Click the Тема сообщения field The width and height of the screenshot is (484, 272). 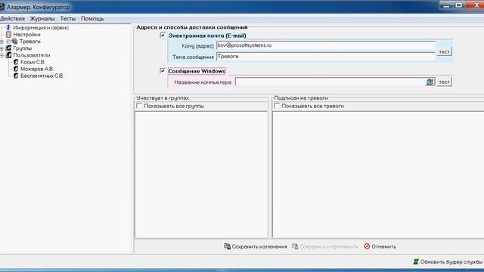pos(326,57)
